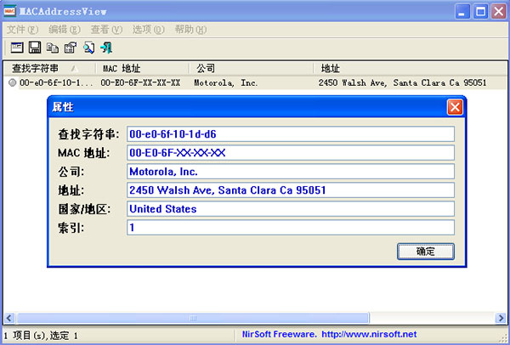Click the Save floppy disk icon

click(35, 48)
